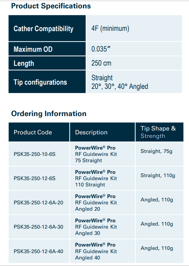Viewport: 189px width, 266px height.
Task: Click the Product Specifications heading
Action: [51, 6]
